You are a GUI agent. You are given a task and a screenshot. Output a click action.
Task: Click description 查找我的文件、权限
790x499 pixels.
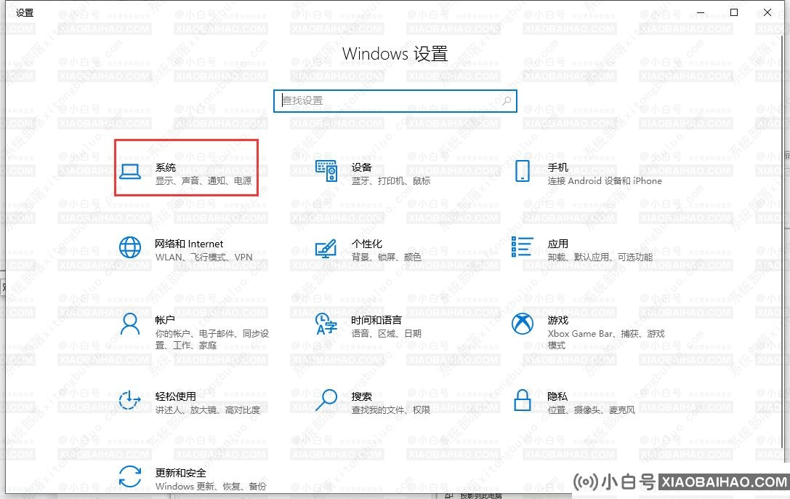click(x=391, y=410)
